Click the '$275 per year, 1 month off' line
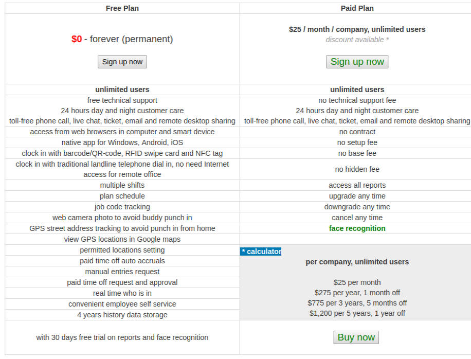 tap(357, 293)
